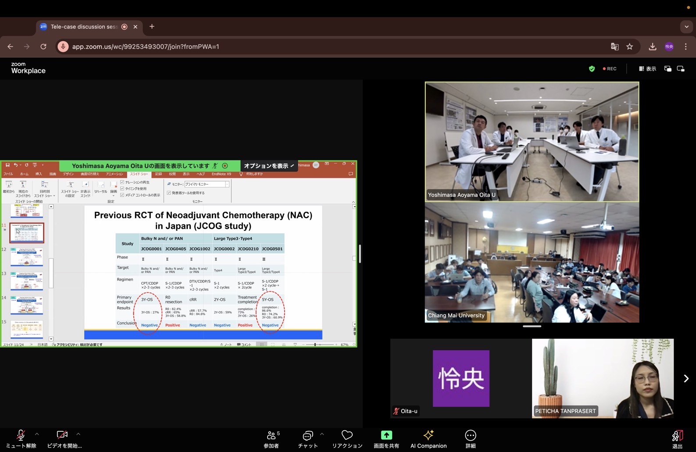Click PowerPoint save icon in quick access toolbar
Image resolution: width=696 pixels, height=452 pixels.
pyautogui.click(x=7, y=165)
